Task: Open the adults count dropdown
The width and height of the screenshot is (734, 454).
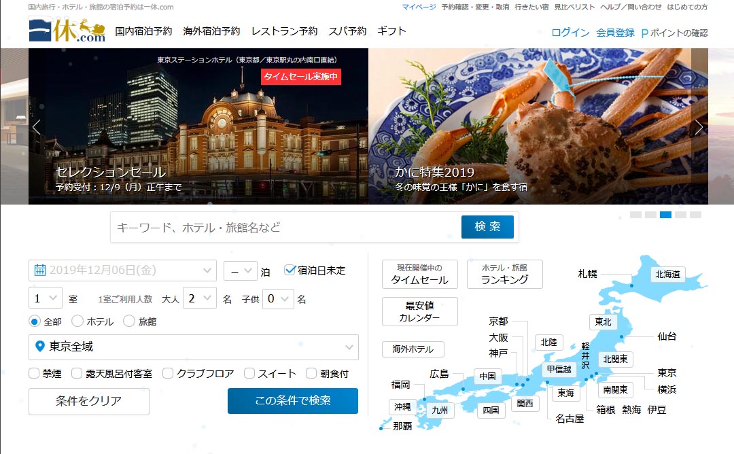Action: (199, 298)
